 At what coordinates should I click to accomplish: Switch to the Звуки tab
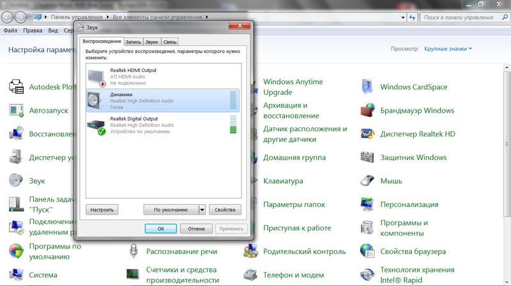(x=151, y=41)
